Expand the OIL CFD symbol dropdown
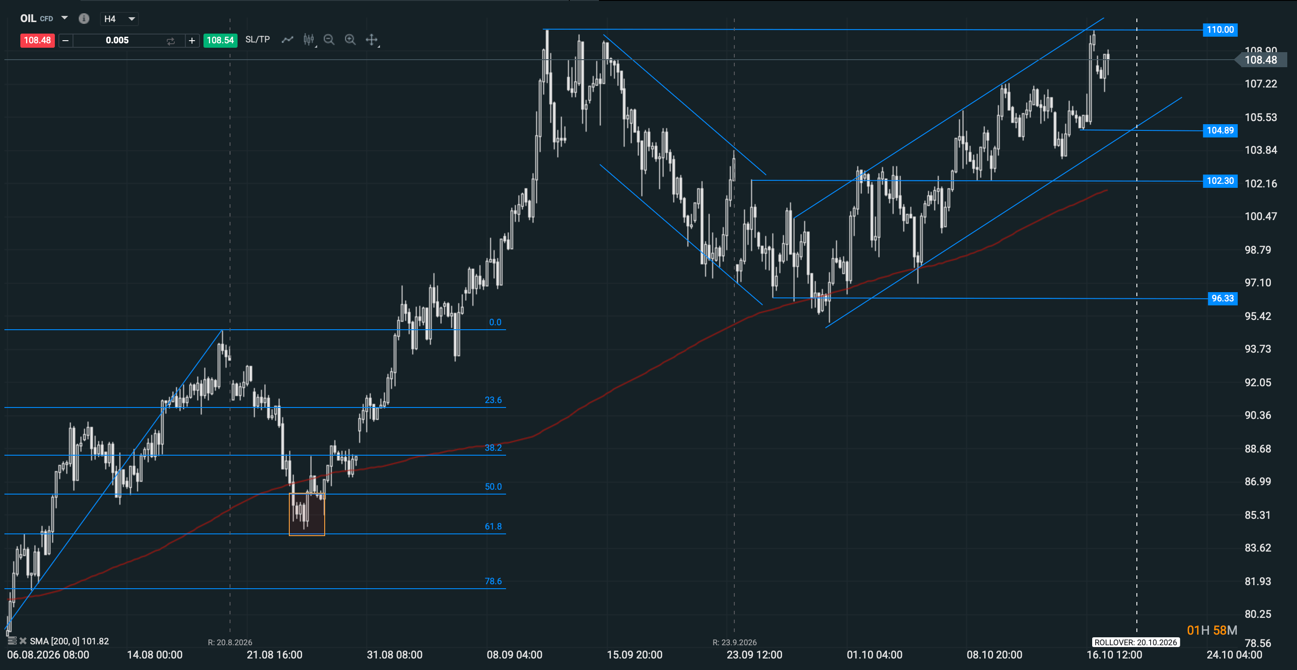The image size is (1297, 670). click(65, 18)
